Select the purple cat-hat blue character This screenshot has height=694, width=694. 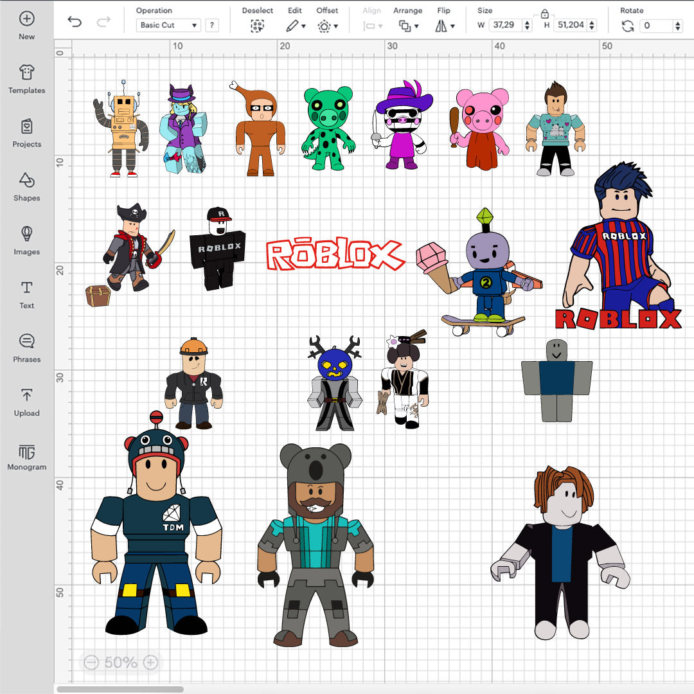183,129
